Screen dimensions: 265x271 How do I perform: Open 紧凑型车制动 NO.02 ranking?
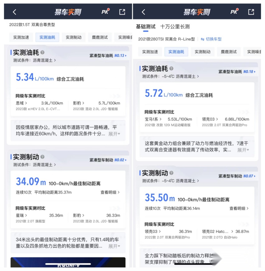click(108, 160)
